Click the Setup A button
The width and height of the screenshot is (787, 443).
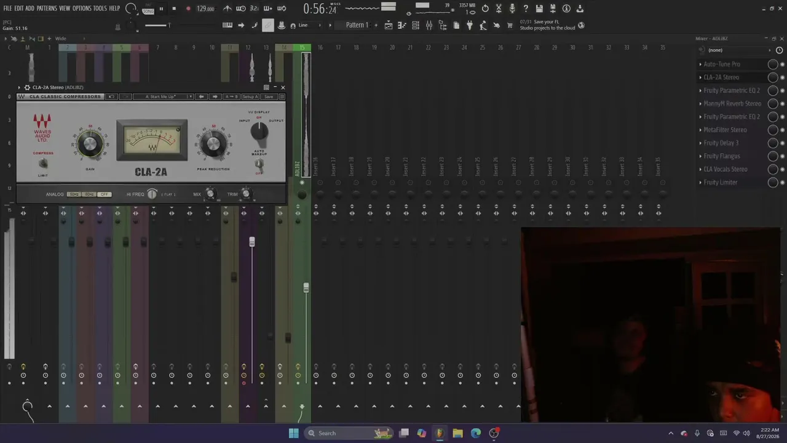(250, 97)
